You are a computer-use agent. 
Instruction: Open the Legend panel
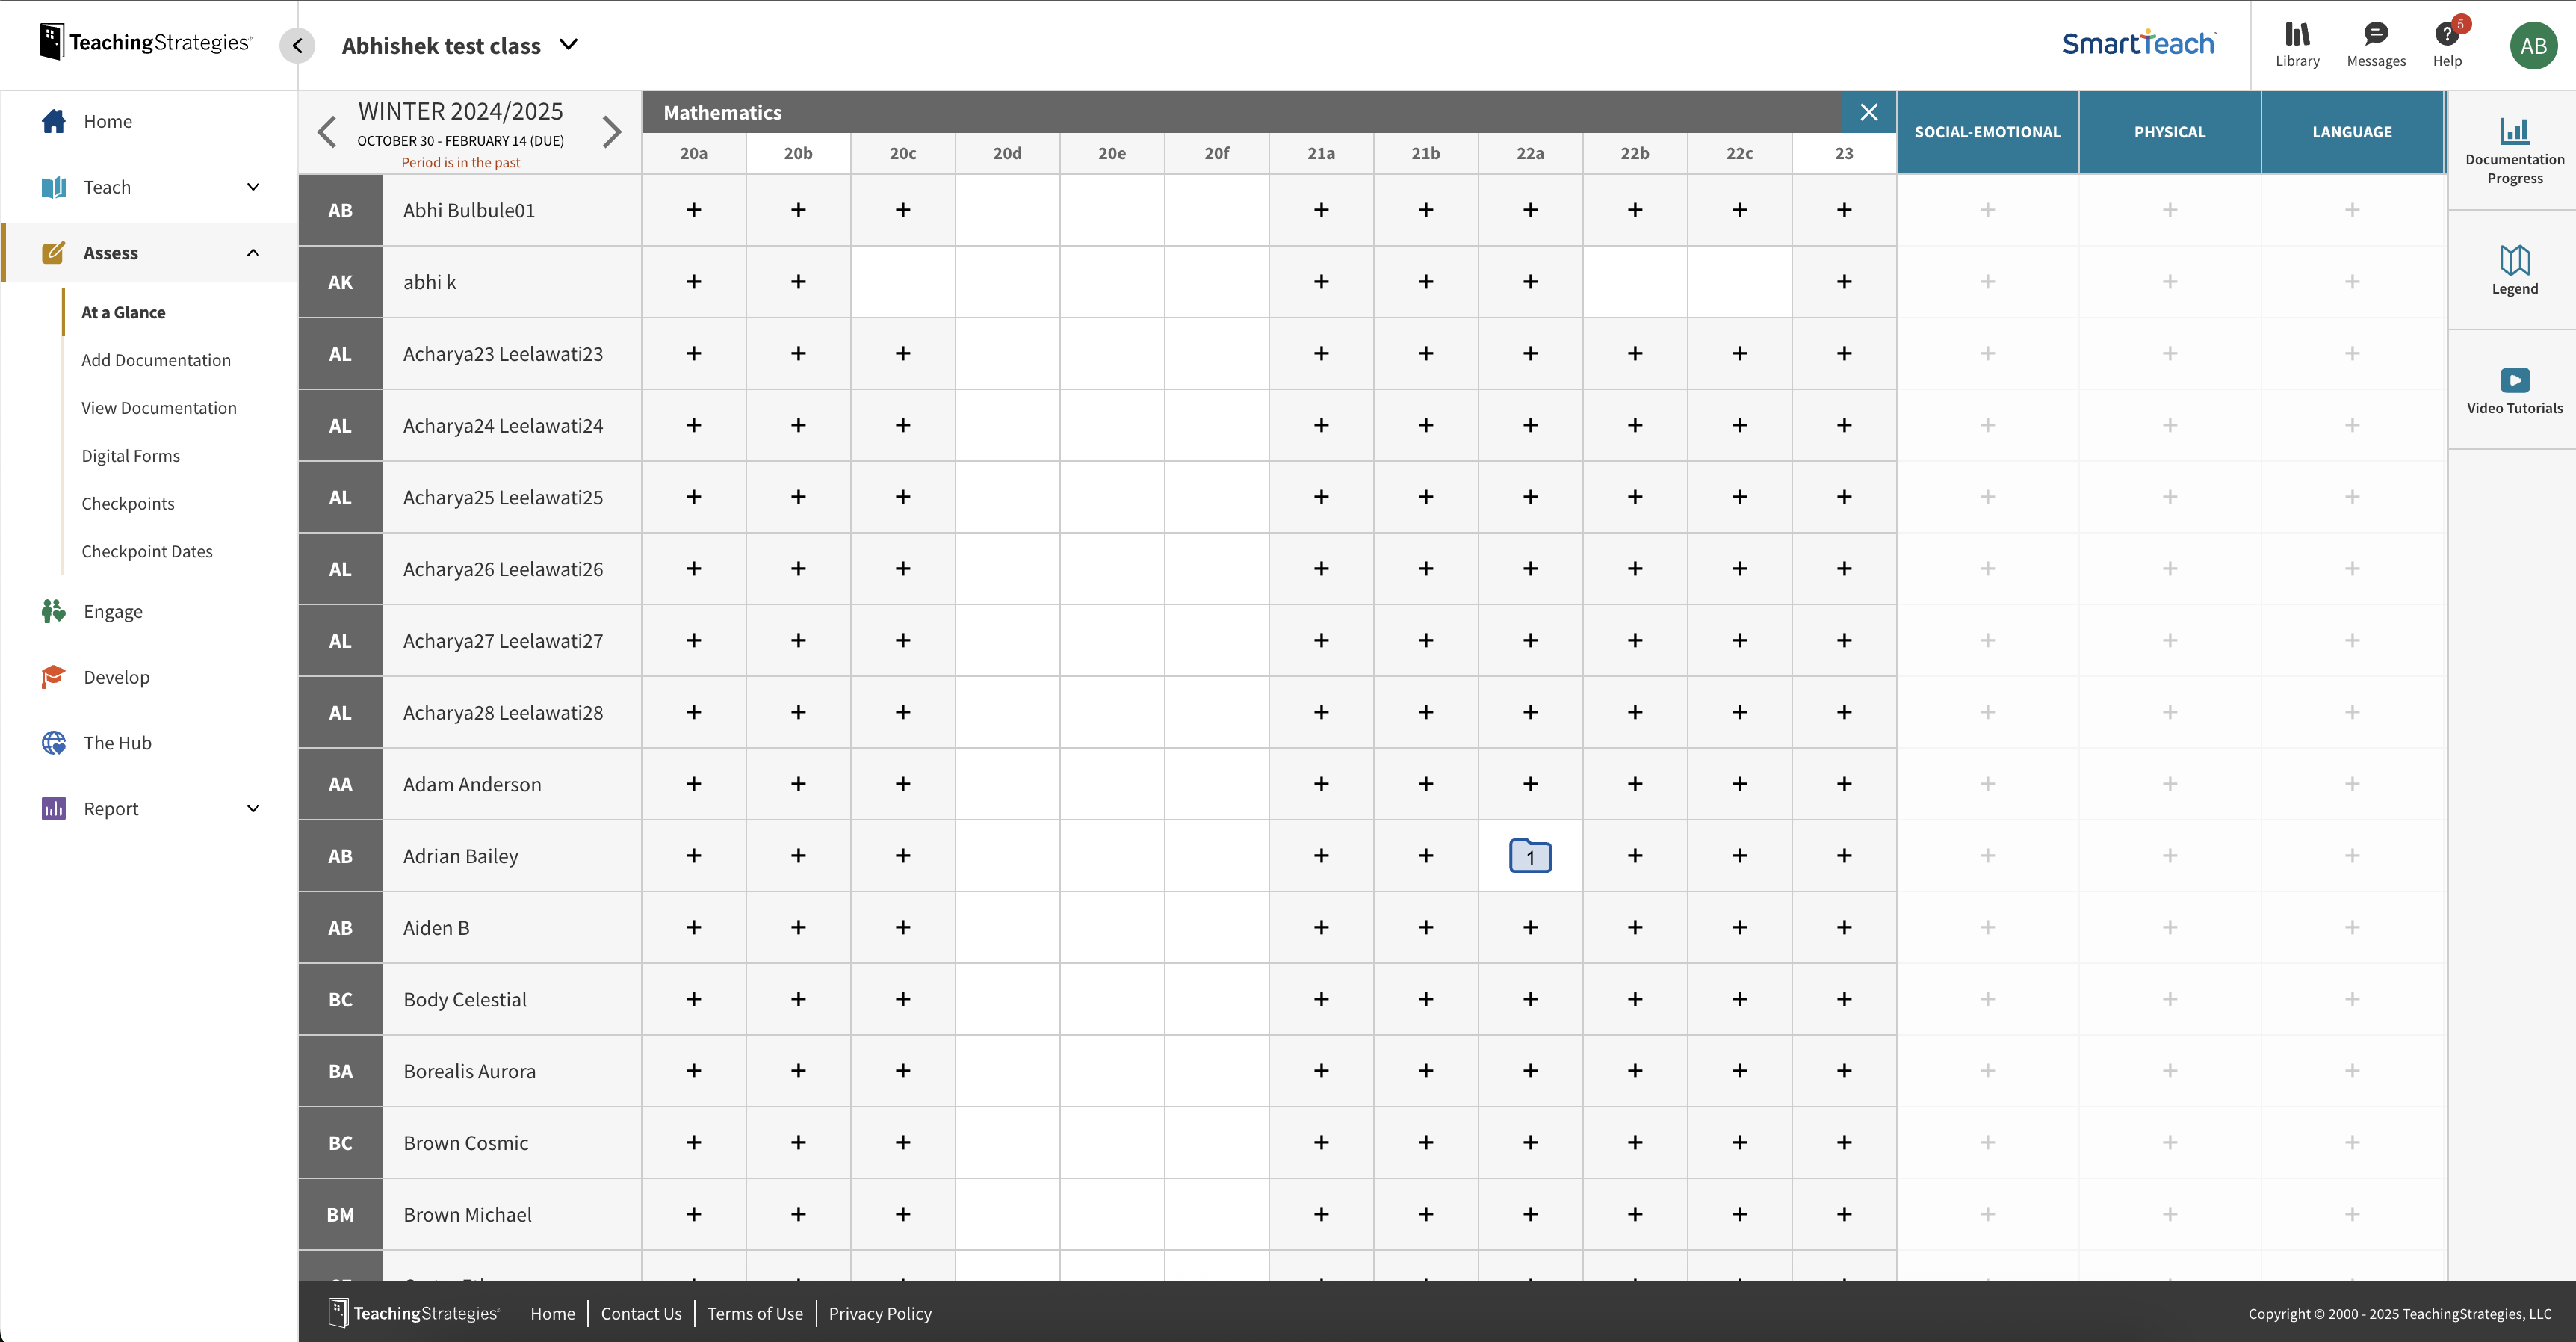(x=2514, y=270)
